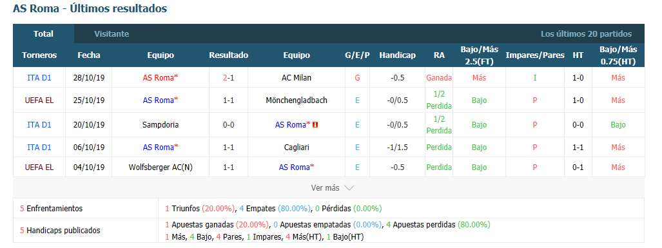
Task: Click the Resultado column header
Action: tap(228, 55)
